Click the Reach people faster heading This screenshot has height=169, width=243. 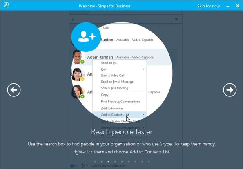click(122, 132)
